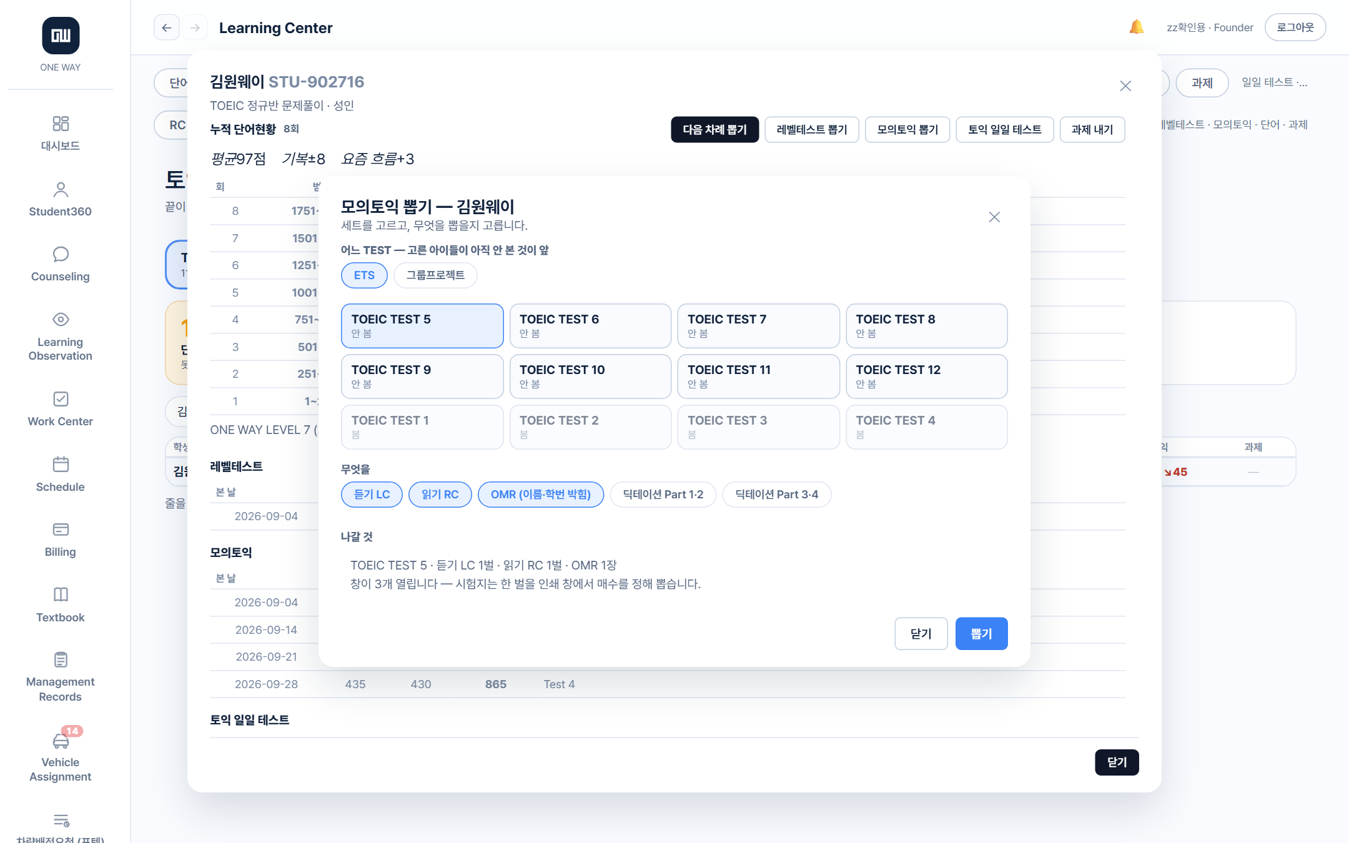Open Student360 person icon

[x=61, y=189]
